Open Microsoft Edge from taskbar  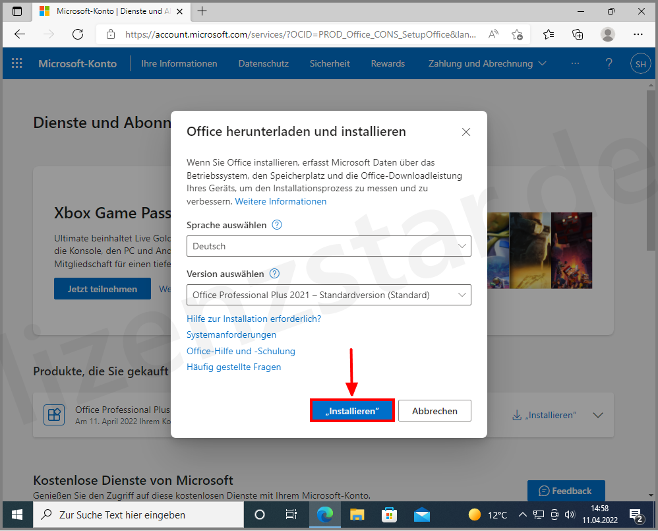tap(325, 515)
